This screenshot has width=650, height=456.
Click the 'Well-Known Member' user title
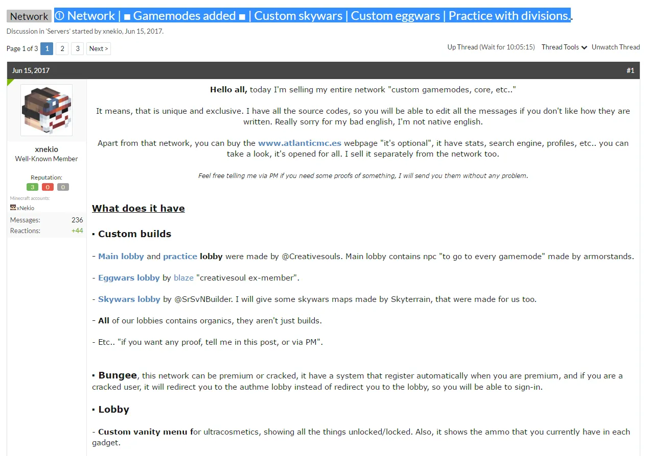click(x=47, y=159)
